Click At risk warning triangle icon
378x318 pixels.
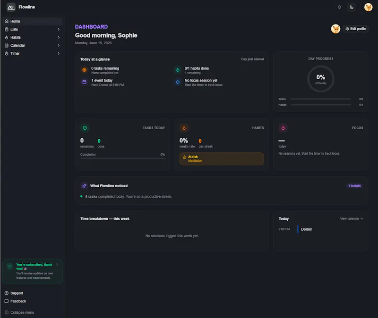[x=184, y=157]
